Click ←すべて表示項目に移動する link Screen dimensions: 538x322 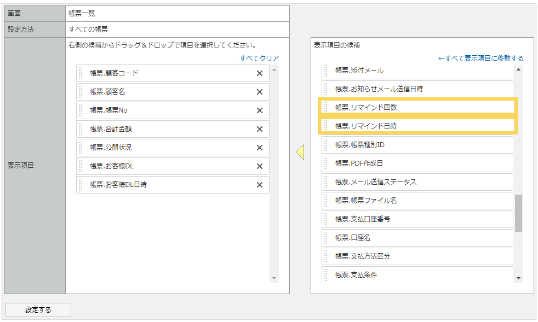pyautogui.click(x=480, y=58)
